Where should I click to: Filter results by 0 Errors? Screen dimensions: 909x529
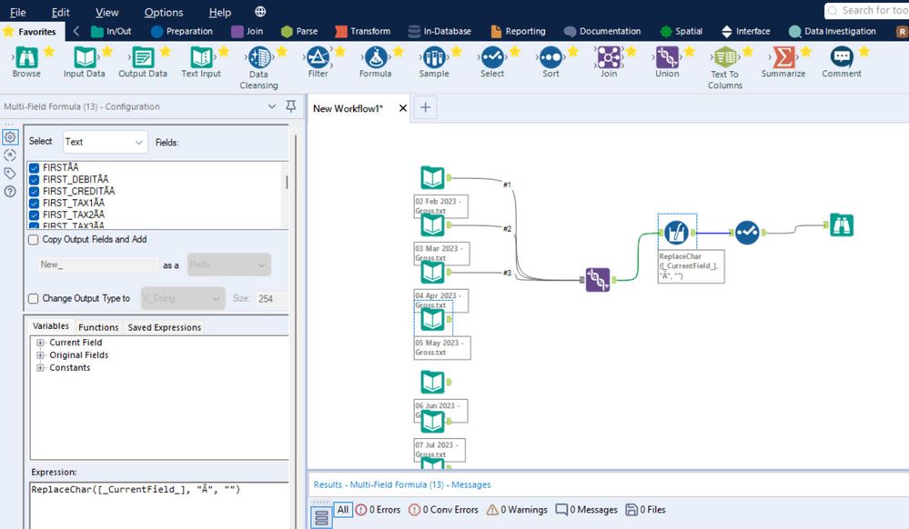click(378, 510)
